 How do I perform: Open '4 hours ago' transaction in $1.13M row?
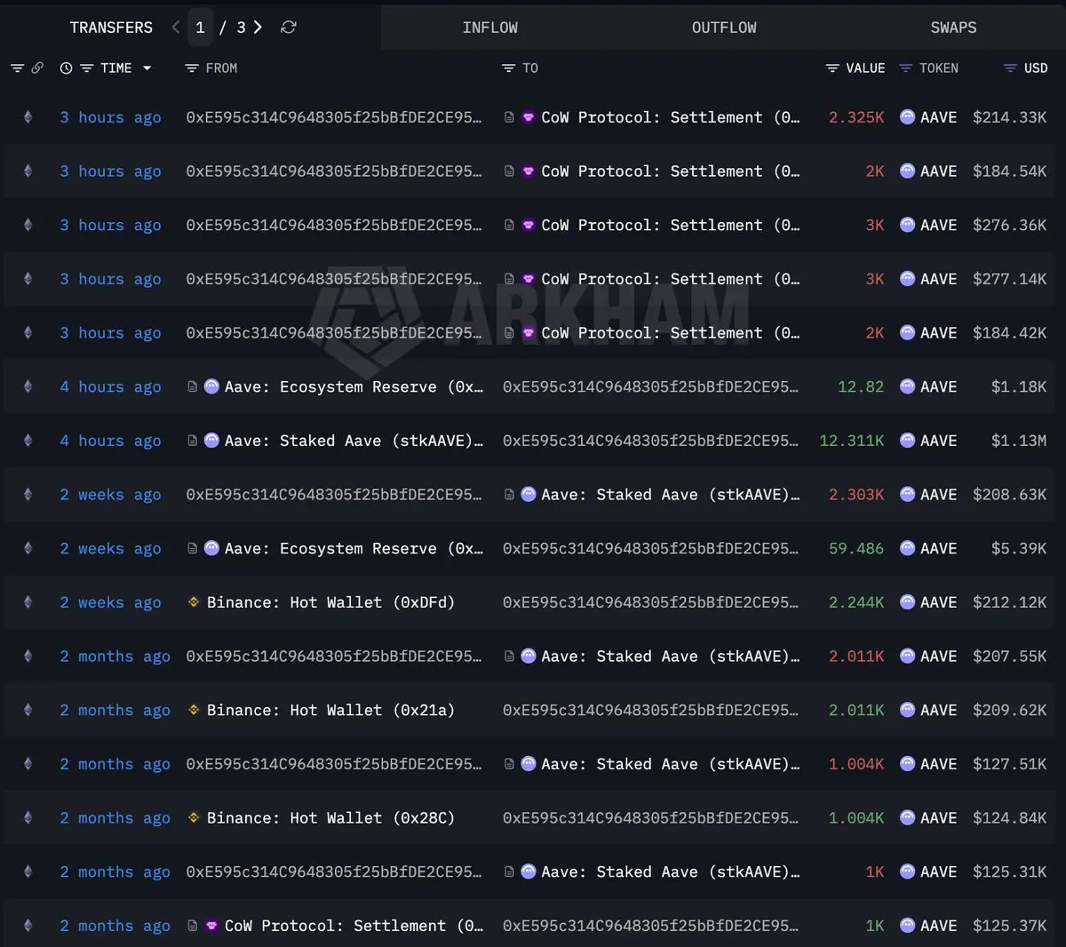tap(110, 441)
